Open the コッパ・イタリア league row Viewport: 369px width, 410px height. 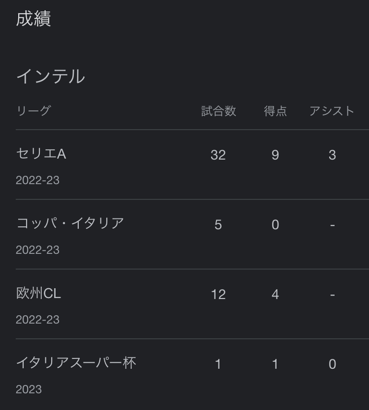[x=70, y=223]
